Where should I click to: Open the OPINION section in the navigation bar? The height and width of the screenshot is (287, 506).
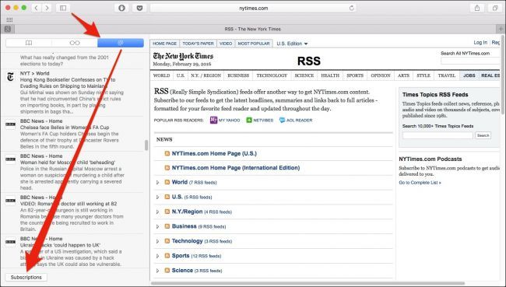coord(381,75)
